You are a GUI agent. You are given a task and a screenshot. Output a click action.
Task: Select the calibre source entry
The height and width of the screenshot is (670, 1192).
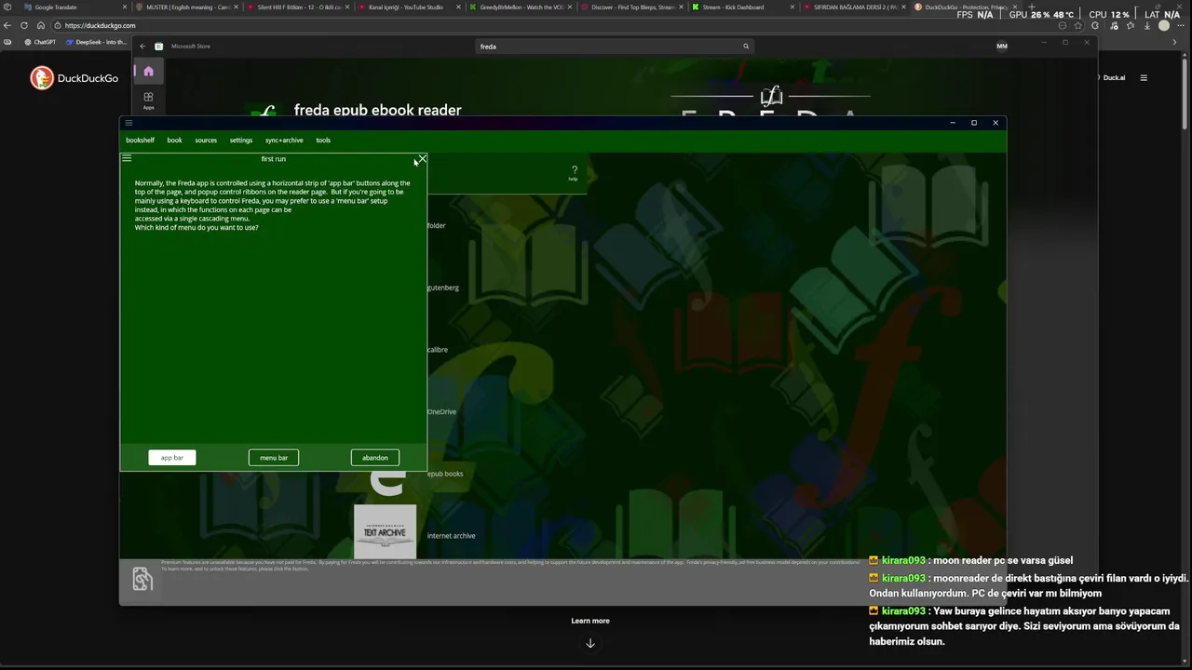[437, 350]
